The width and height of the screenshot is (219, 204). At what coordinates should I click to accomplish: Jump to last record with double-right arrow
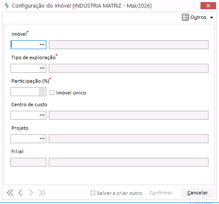pos(42,193)
